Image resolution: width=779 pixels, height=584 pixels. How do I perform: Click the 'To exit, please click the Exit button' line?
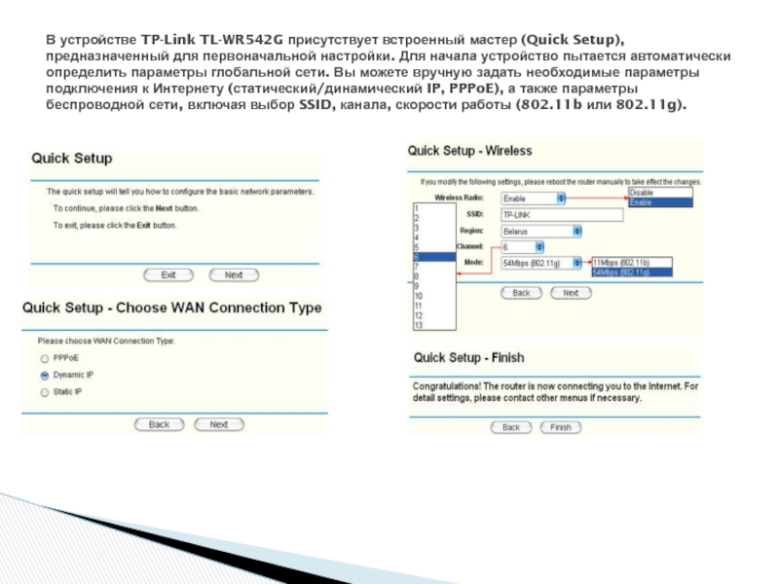pyautogui.click(x=115, y=226)
